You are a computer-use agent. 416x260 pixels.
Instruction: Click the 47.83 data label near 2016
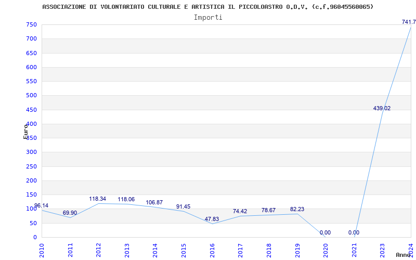tap(212, 219)
